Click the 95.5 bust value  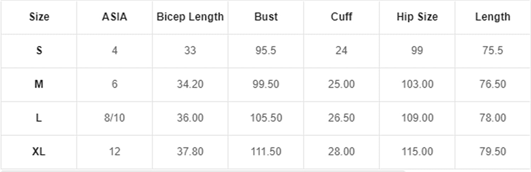click(266, 51)
